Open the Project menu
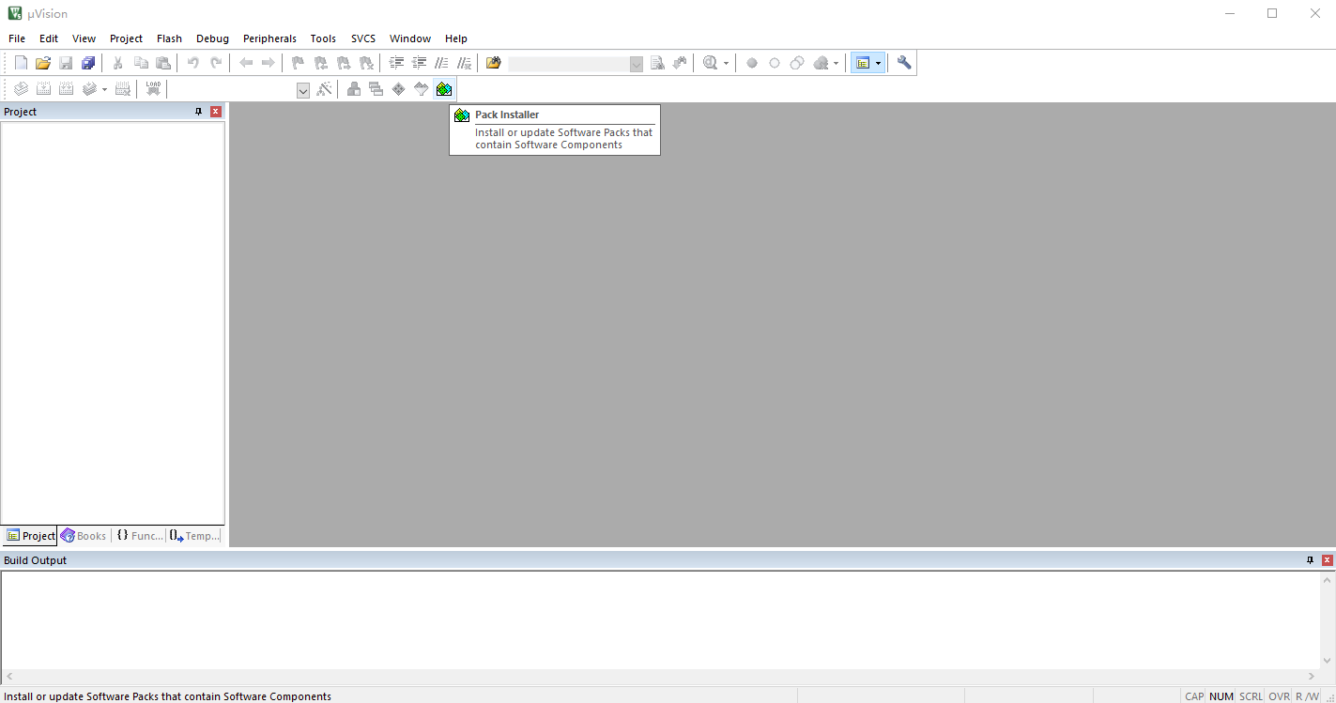The image size is (1336, 703). click(x=126, y=38)
